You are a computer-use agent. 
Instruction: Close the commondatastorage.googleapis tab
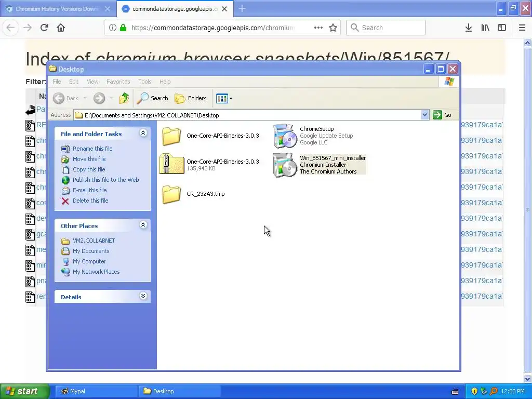tap(224, 9)
